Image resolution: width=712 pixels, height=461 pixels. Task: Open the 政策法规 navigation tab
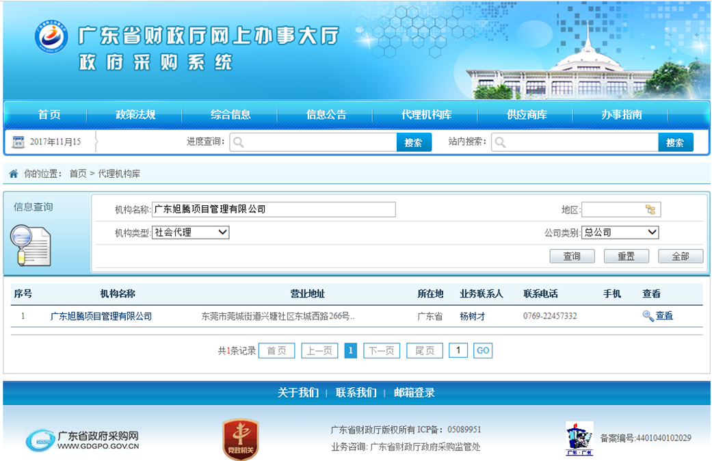[x=135, y=114]
